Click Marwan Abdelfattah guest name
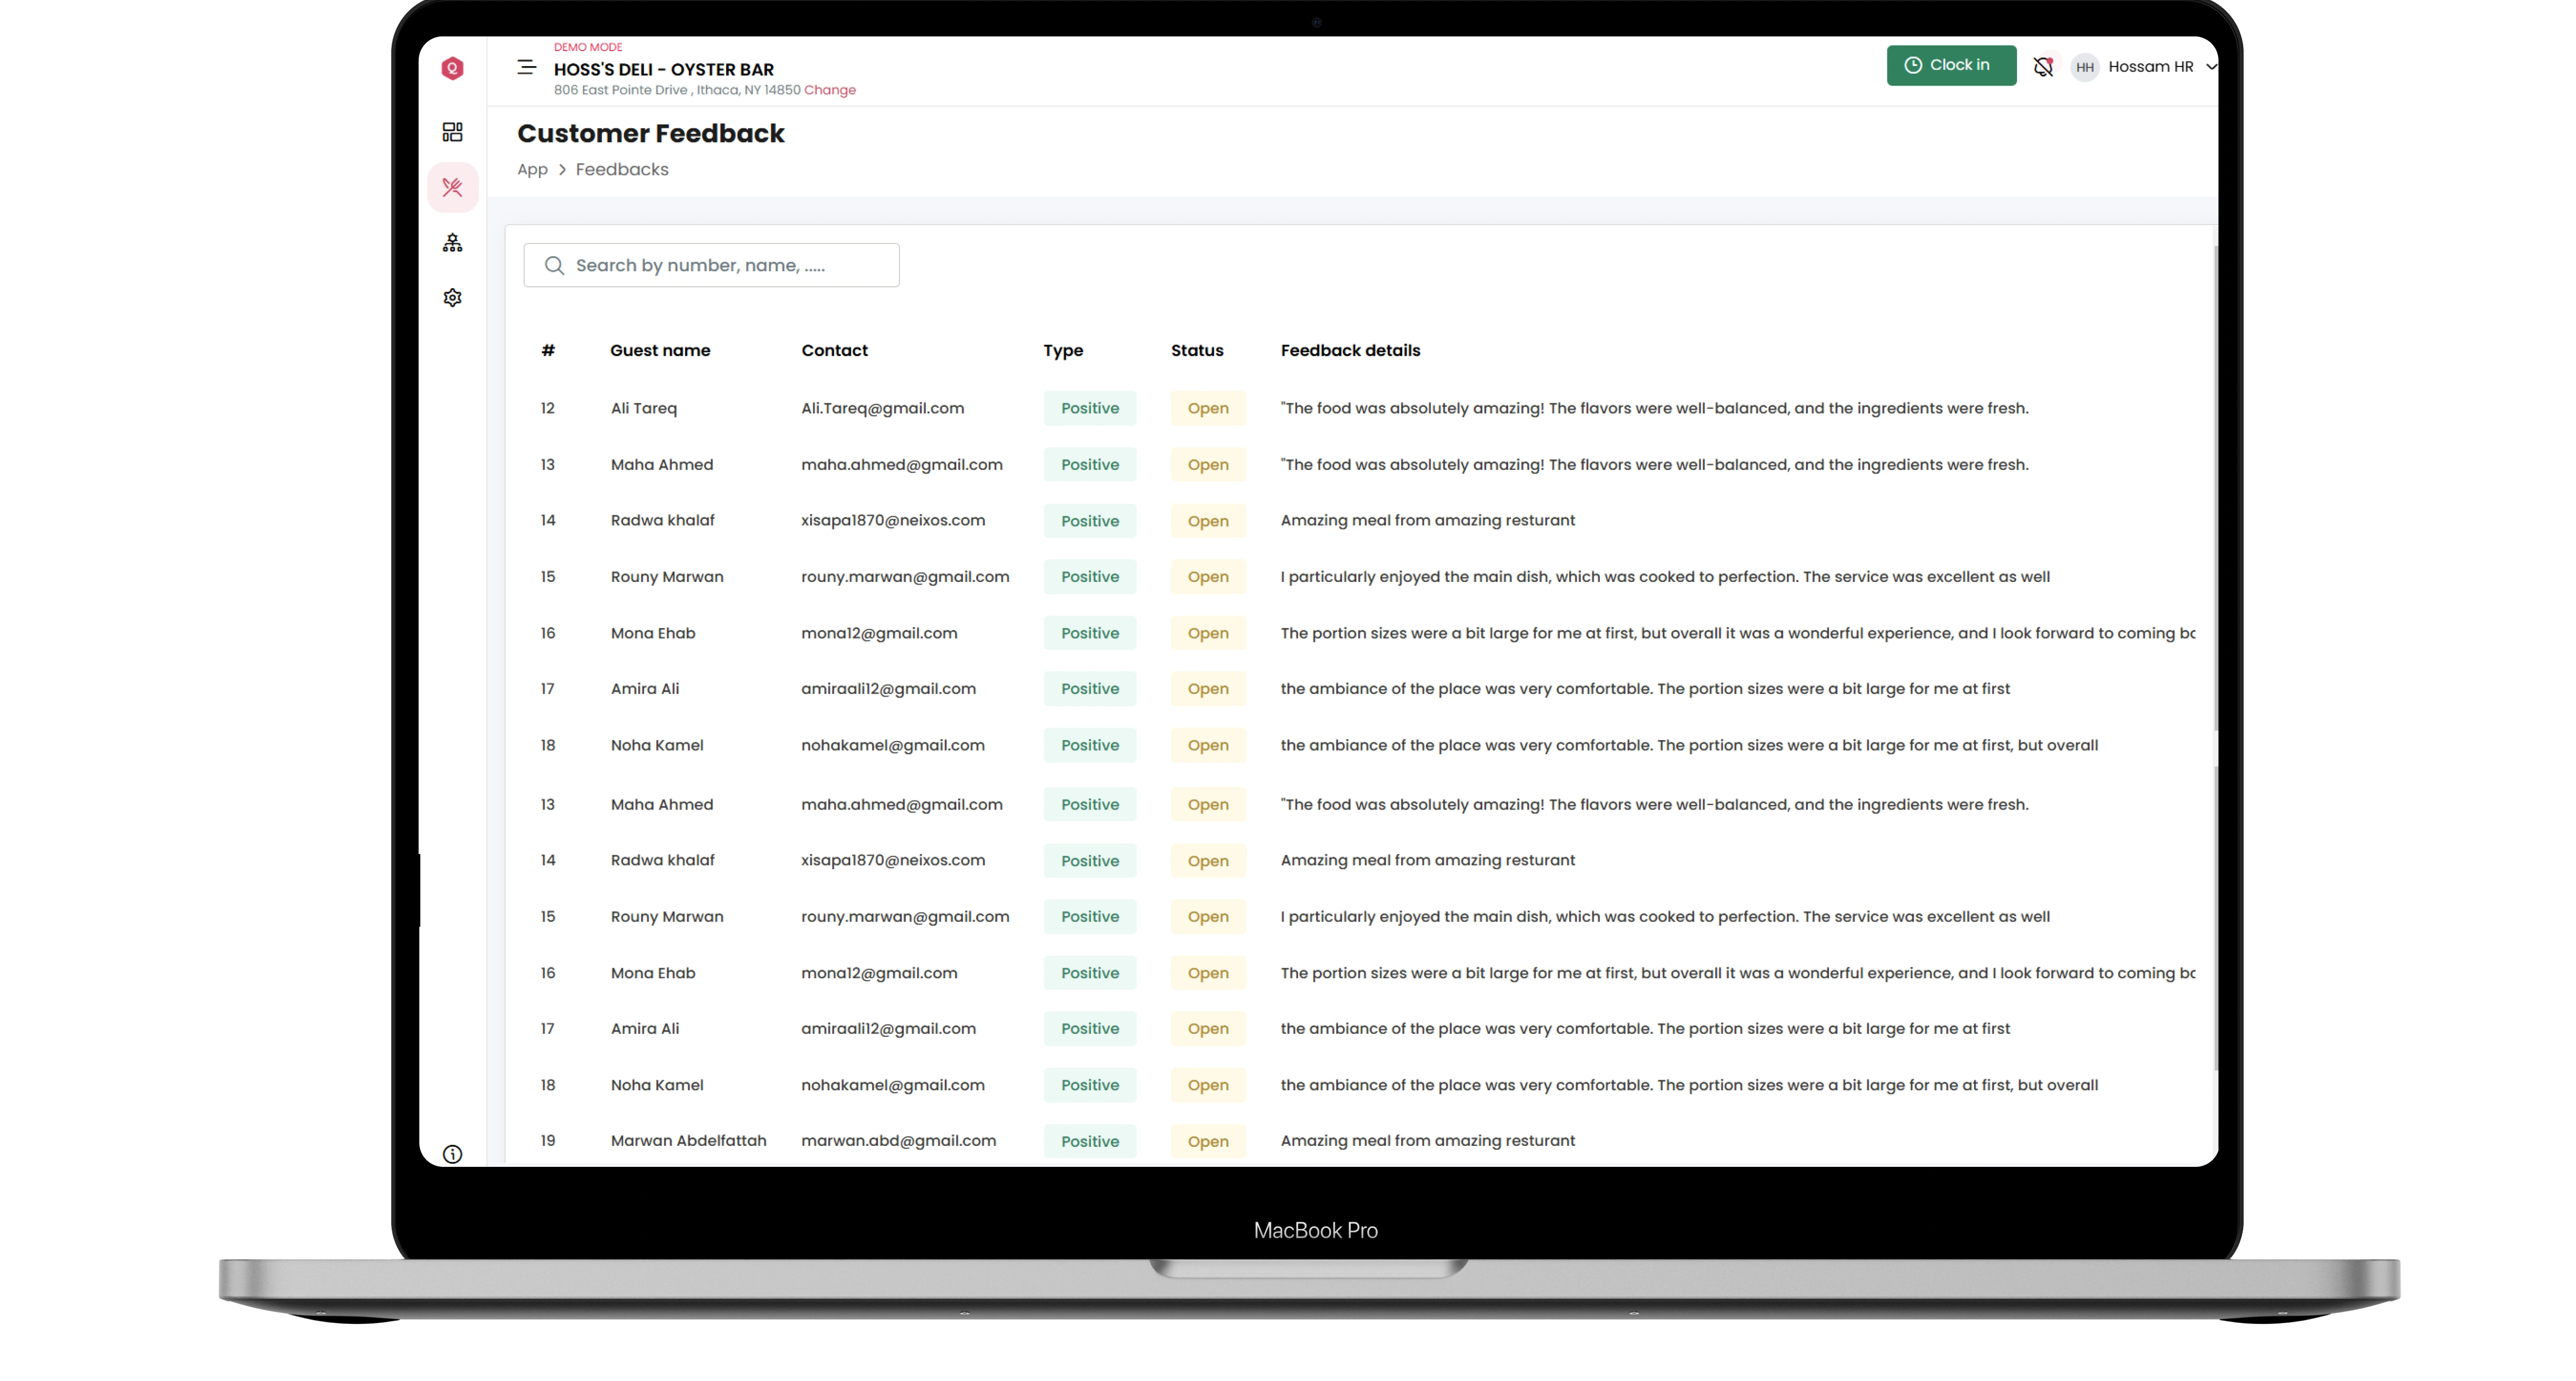2576x1381 pixels. pos(688,1140)
